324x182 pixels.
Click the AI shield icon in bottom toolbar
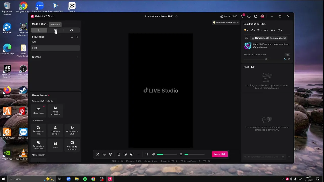point(111,154)
